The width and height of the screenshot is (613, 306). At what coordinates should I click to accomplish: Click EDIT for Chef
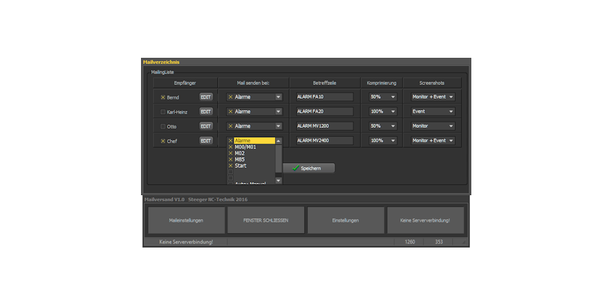click(206, 141)
